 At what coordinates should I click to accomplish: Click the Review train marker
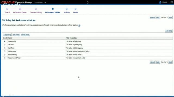coord(76,9)
